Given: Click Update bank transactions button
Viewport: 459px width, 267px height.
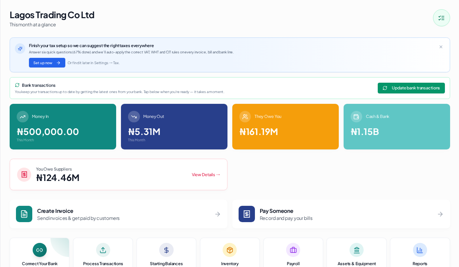Looking at the screenshot, I should pyautogui.click(x=411, y=88).
